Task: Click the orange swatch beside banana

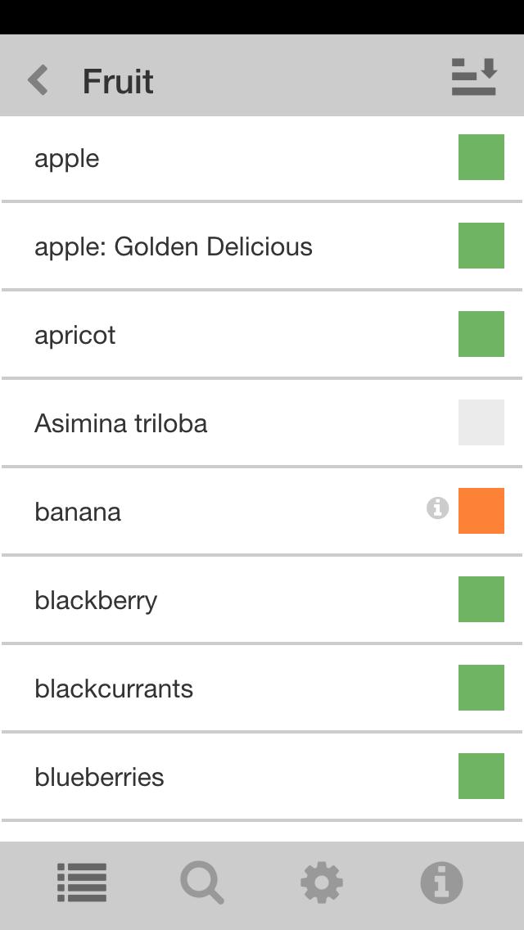Action: click(481, 511)
